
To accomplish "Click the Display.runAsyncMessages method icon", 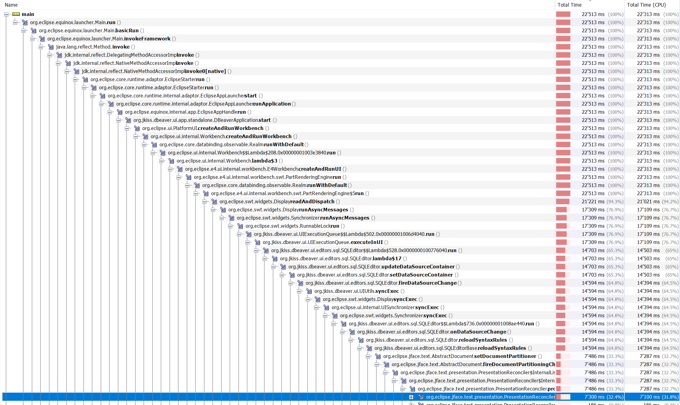I will click(x=223, y=210).
